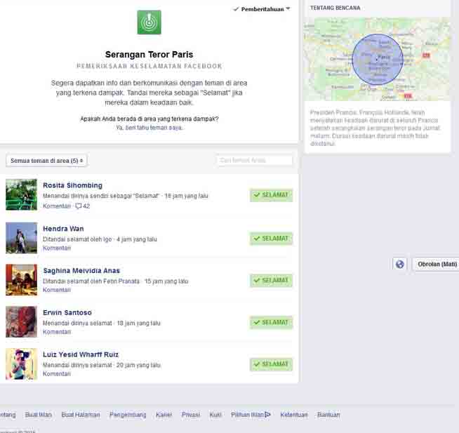Screen dimensions: 459x433
Task: Open Hendra Wan's profile name
Action: 63,229
